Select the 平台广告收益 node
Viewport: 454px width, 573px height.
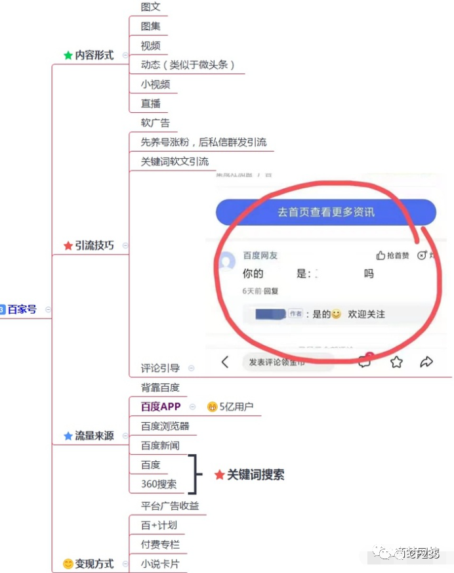click(170, 506)
